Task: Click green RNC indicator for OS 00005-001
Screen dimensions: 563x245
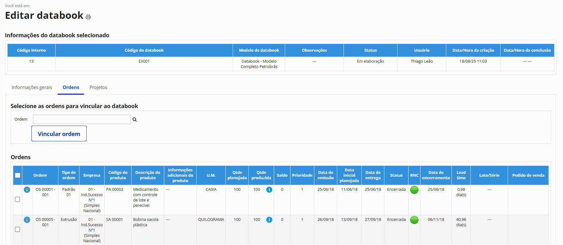Action: click(414, 220)
